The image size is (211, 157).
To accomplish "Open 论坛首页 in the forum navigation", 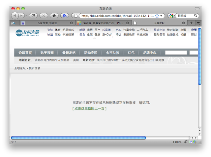I will coord(25,53).
